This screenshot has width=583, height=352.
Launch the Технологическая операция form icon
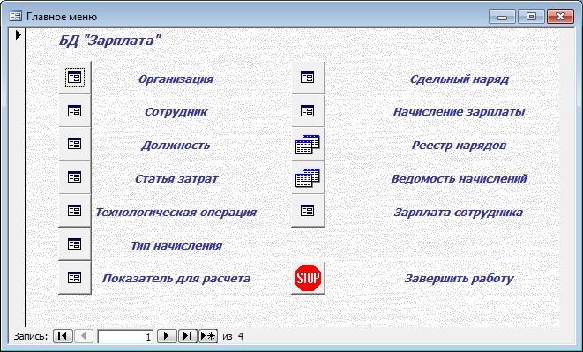75,211
